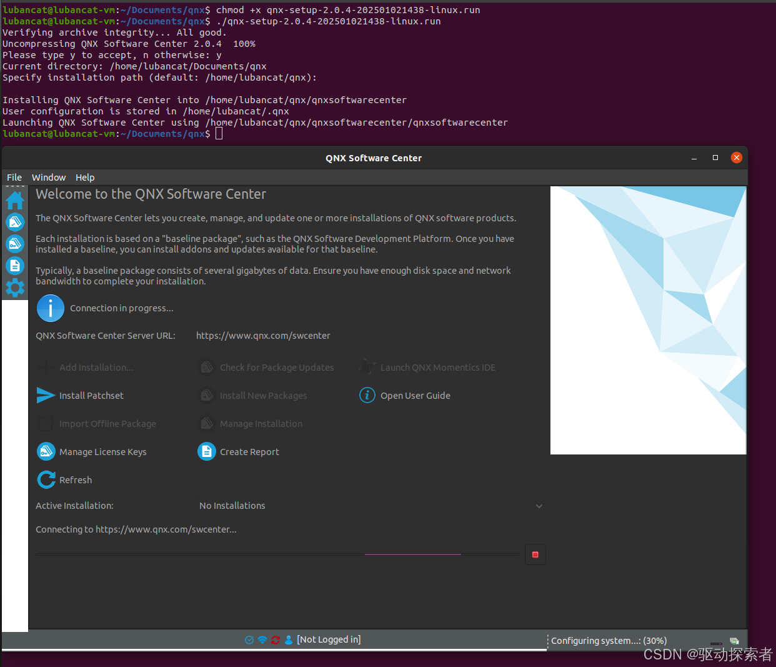
Task: Click Manage License Keys
Action: point(92,452)
